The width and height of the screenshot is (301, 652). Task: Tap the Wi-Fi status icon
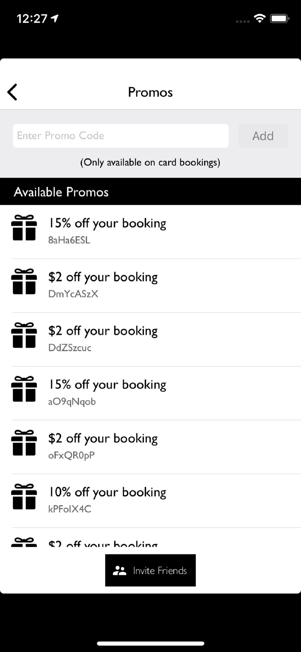coord(260,19)
